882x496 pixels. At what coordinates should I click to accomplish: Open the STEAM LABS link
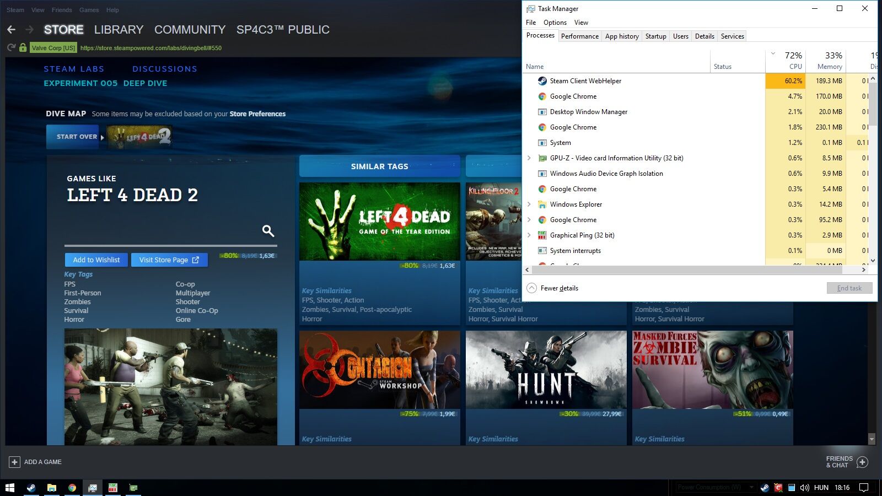click(x=74, y=69)
